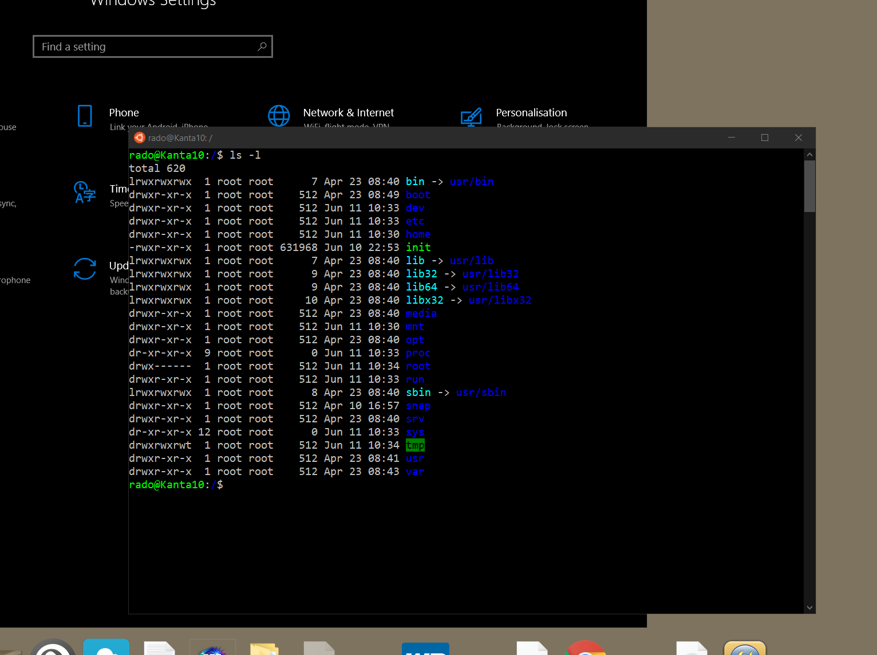Click the 'total 620' output line
The image size is (877, 655).
point(157,168)
